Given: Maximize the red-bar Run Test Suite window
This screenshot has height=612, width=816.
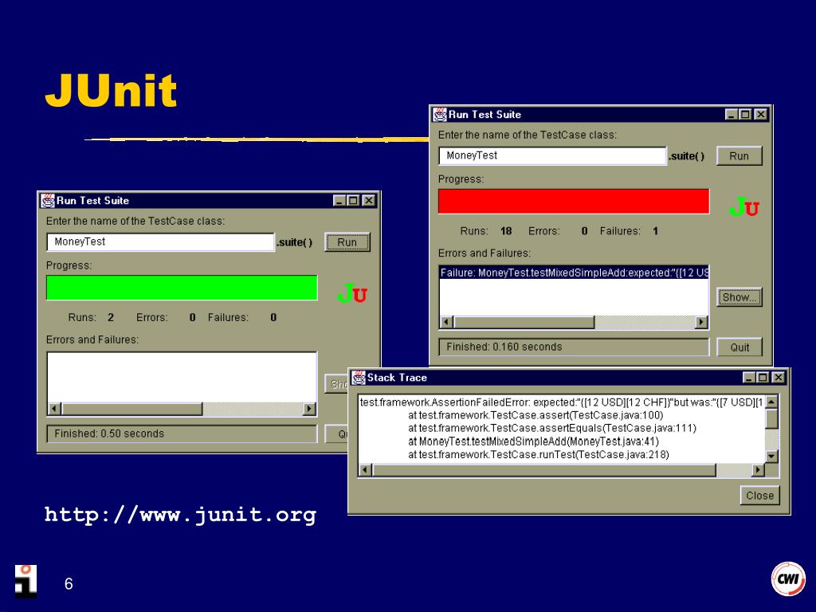Looking at the screenshot, I should point(746,115).
